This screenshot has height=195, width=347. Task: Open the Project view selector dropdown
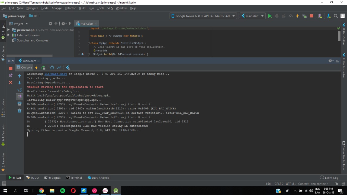click(18, 24)
